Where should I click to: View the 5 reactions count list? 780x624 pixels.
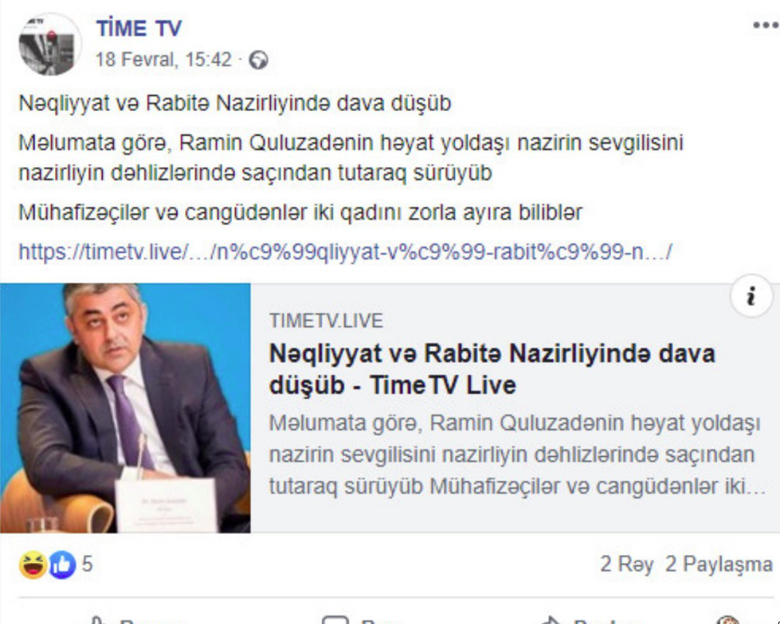click(87, 565)
